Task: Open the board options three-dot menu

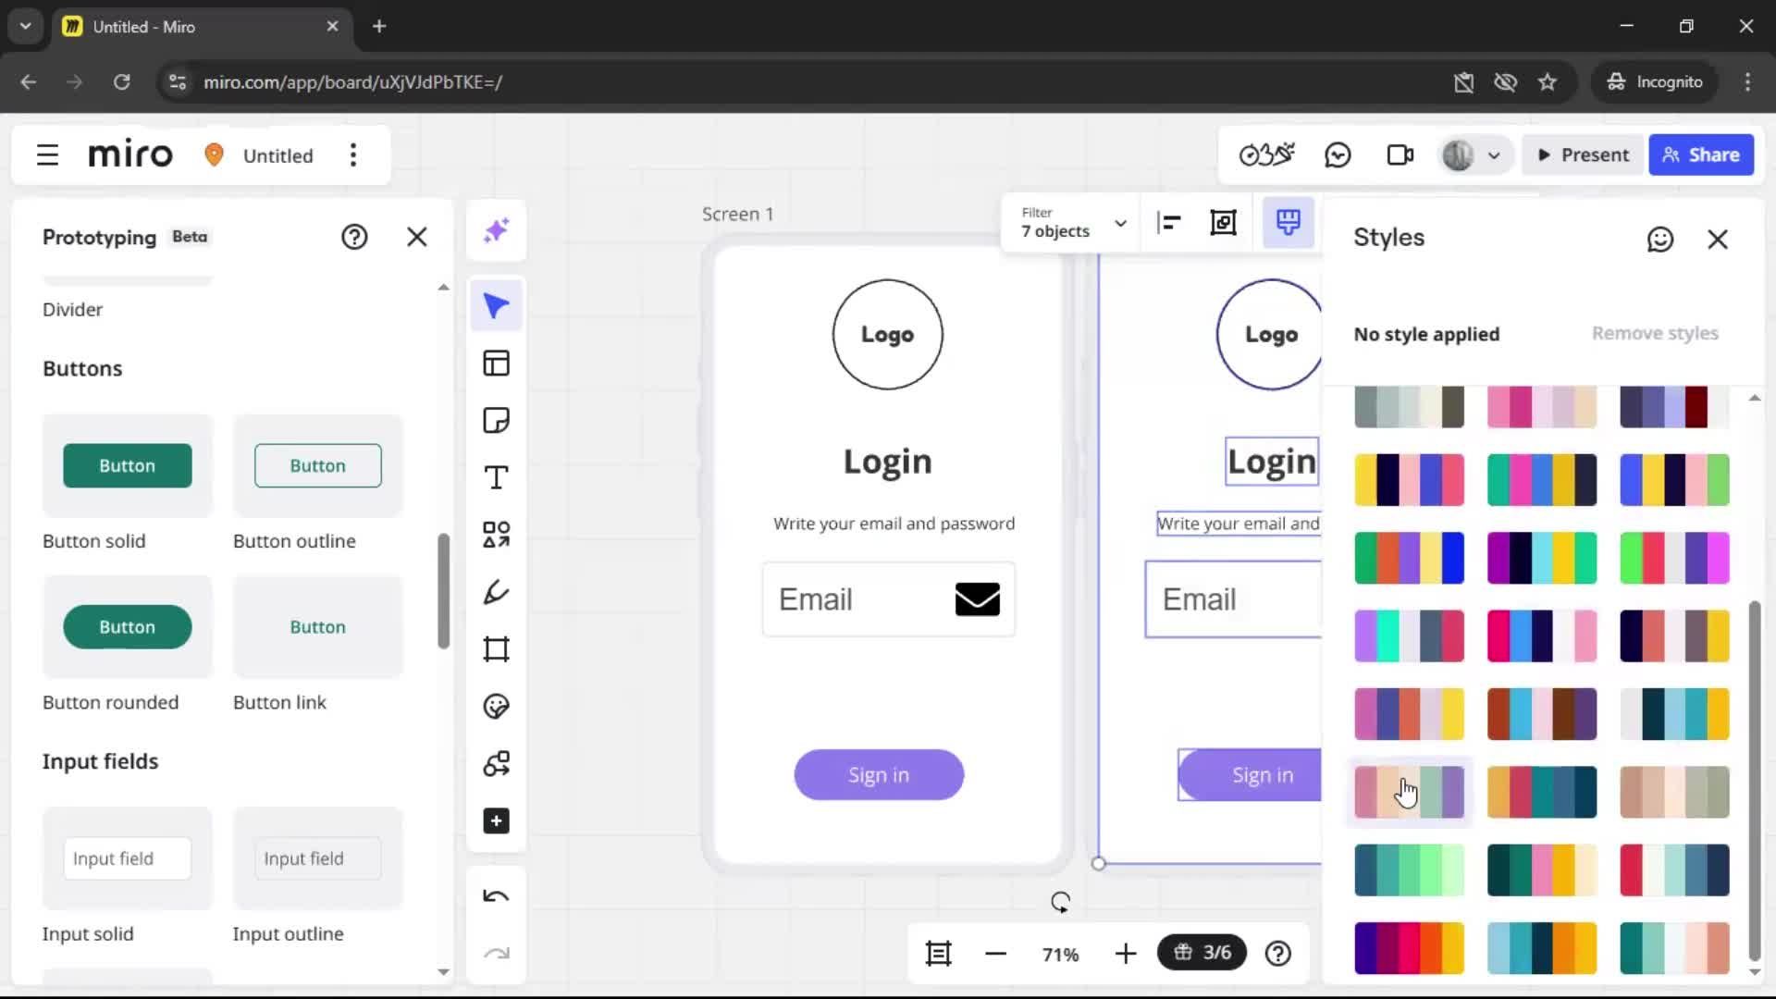Action: [x=352, y=155]
